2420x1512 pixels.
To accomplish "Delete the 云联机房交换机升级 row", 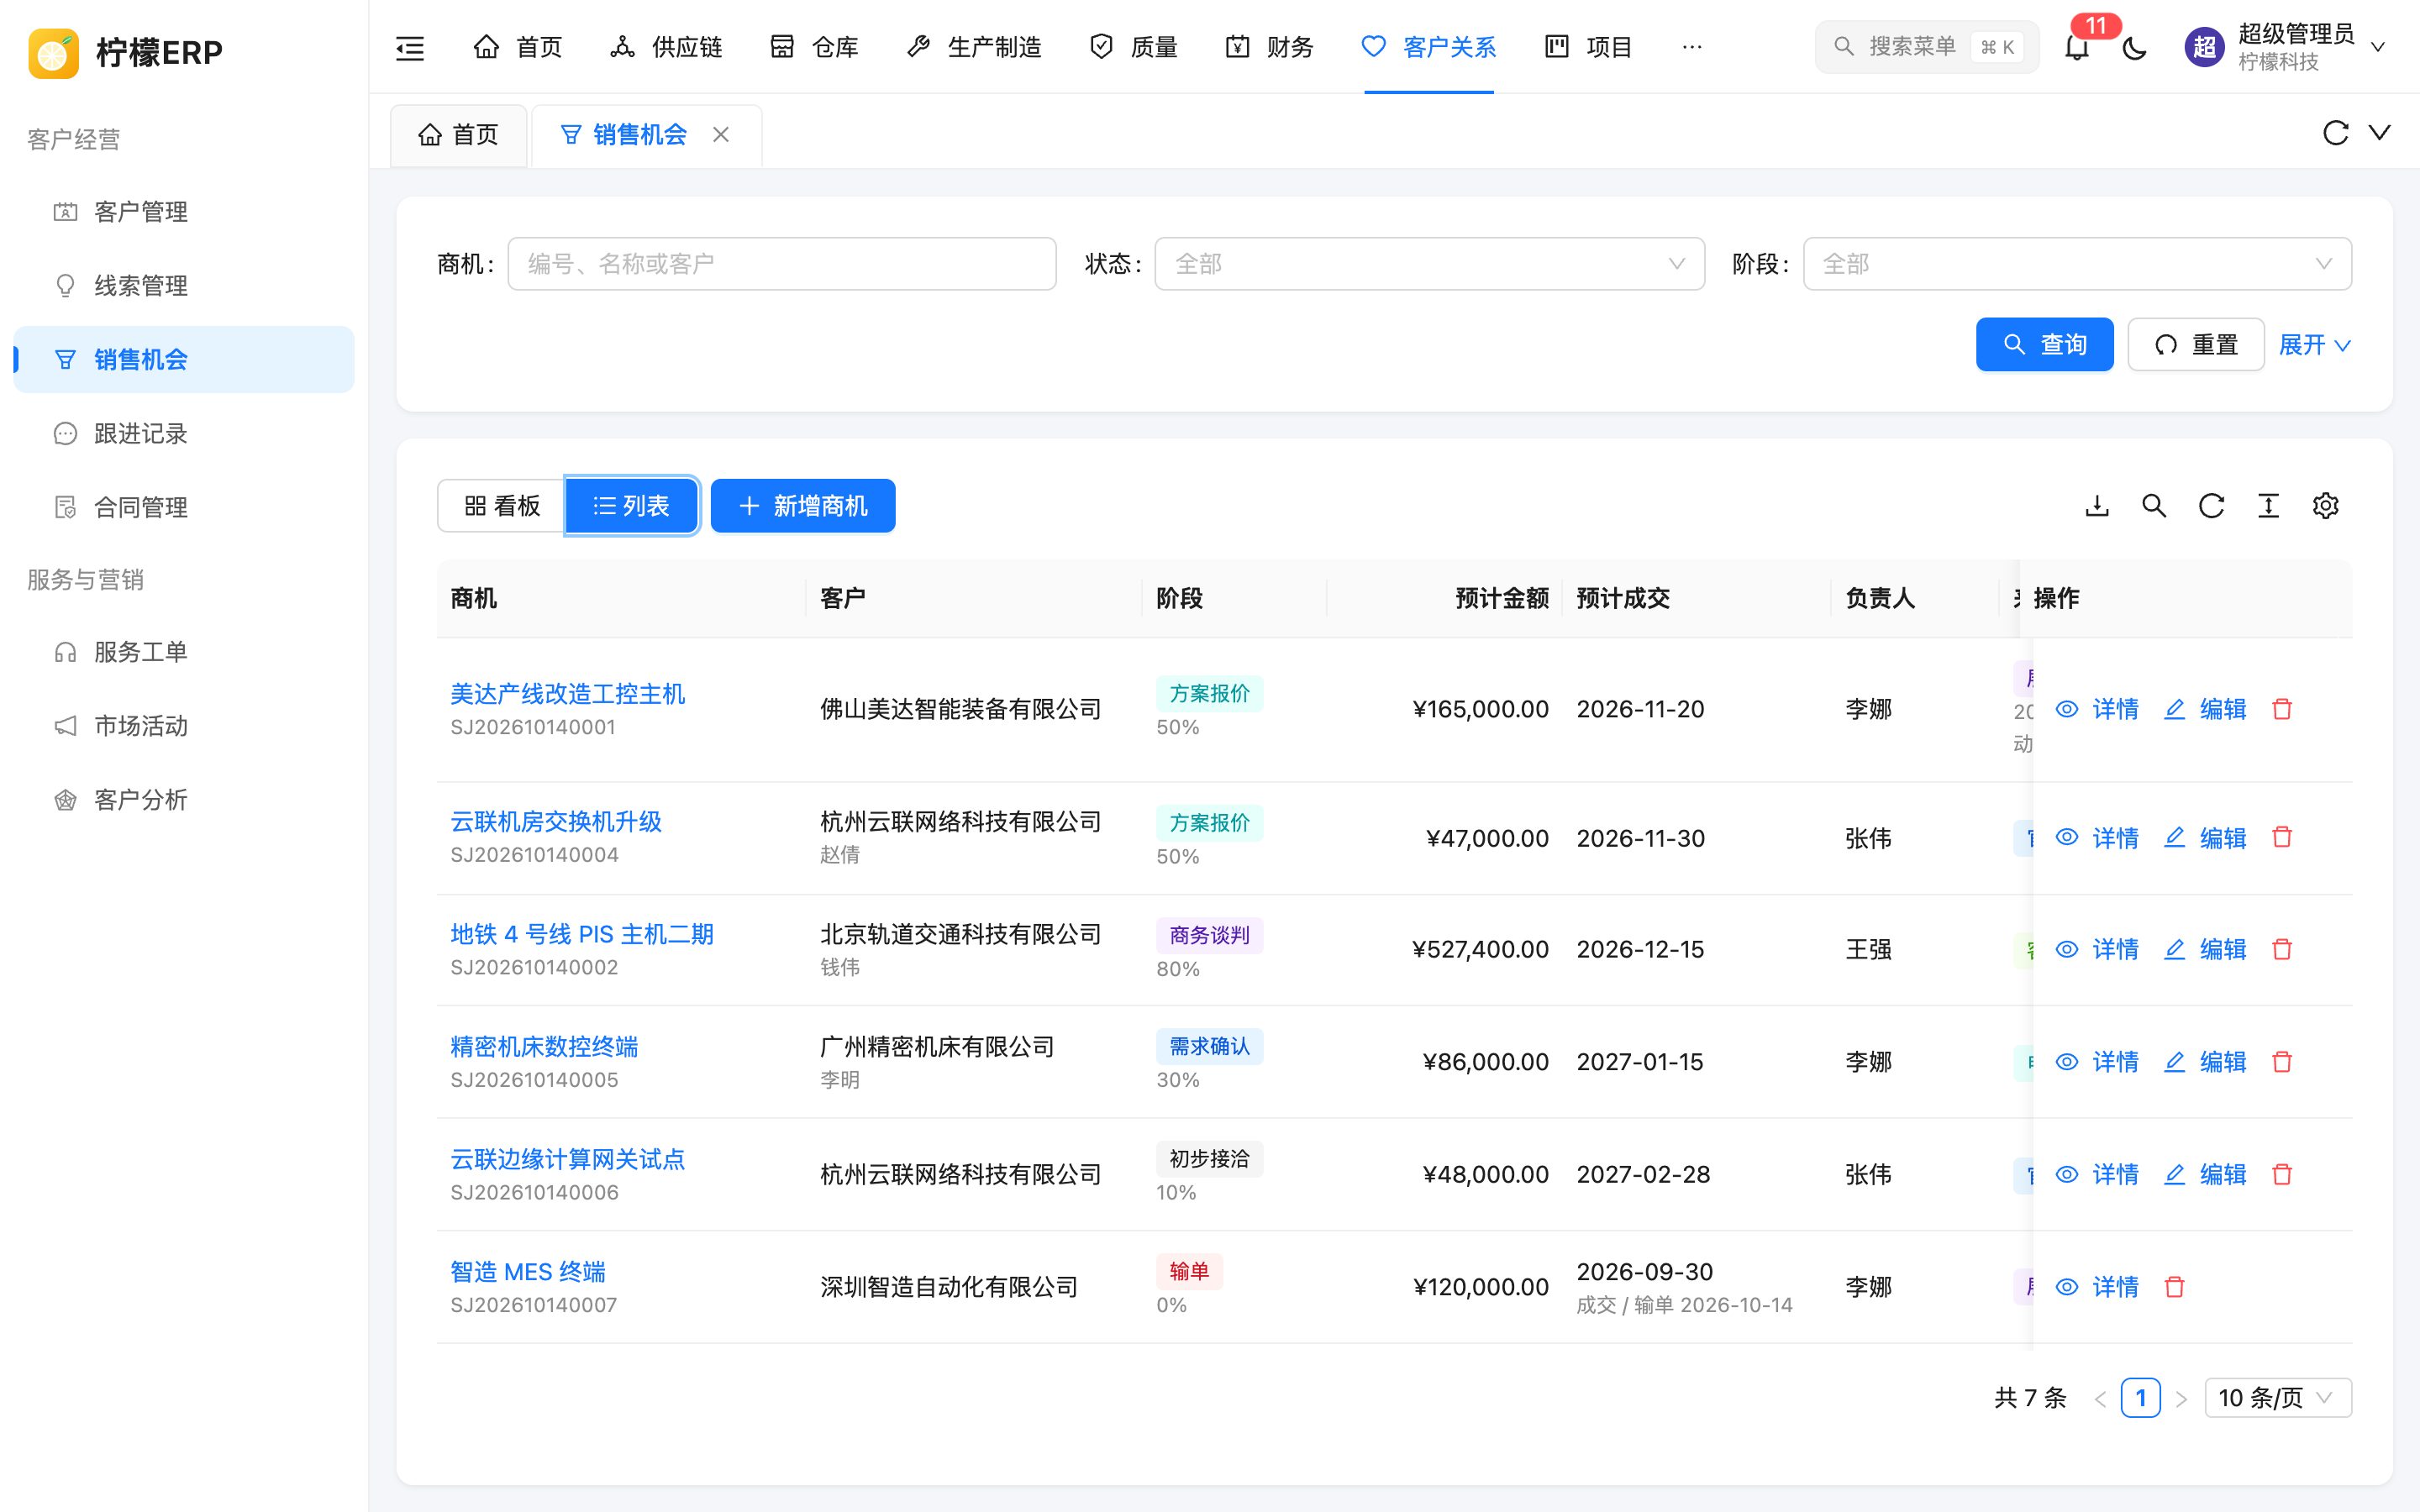I will pyautogui.click(x=2282, y=837).
